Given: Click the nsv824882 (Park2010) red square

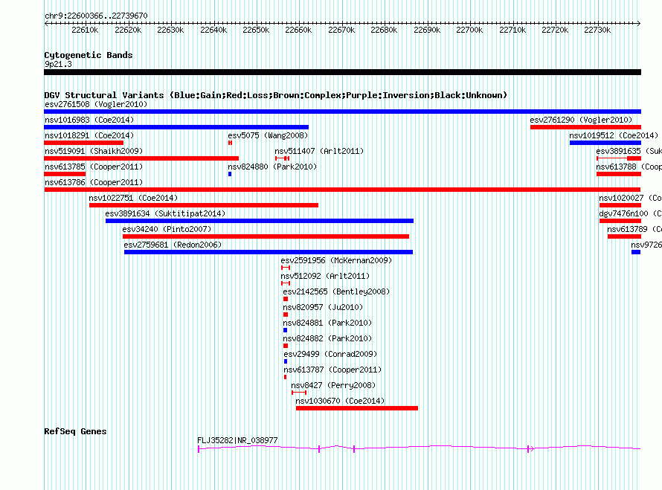Looking at the screenshot, I should [286, 346].
